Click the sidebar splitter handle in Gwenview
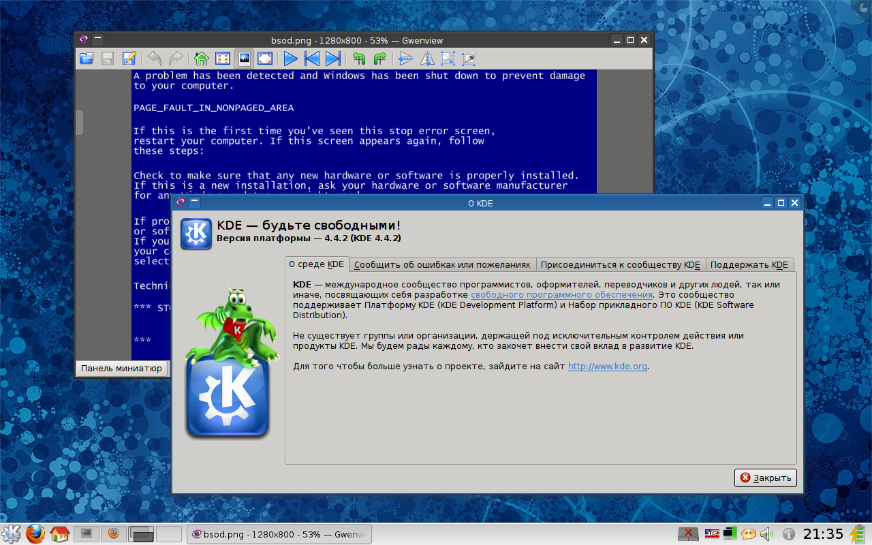This screenshot has width=872, height=545. 79,123
